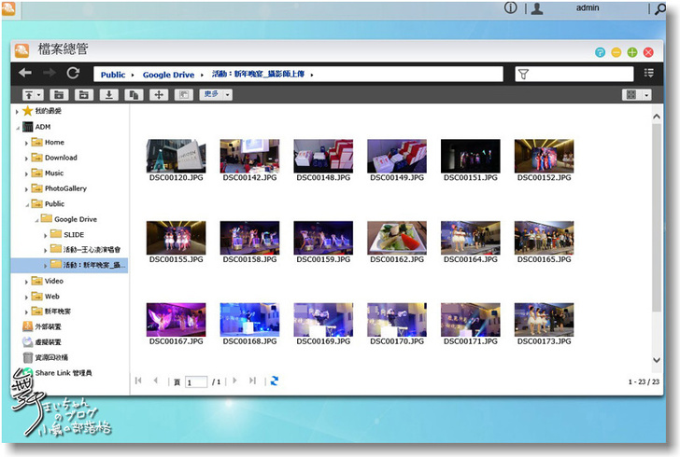Image resolution: width=680 pixels, height=457 pixels.
Task: Select thumbnail DSC00152.JPG
Action: (x=545, y=156)
